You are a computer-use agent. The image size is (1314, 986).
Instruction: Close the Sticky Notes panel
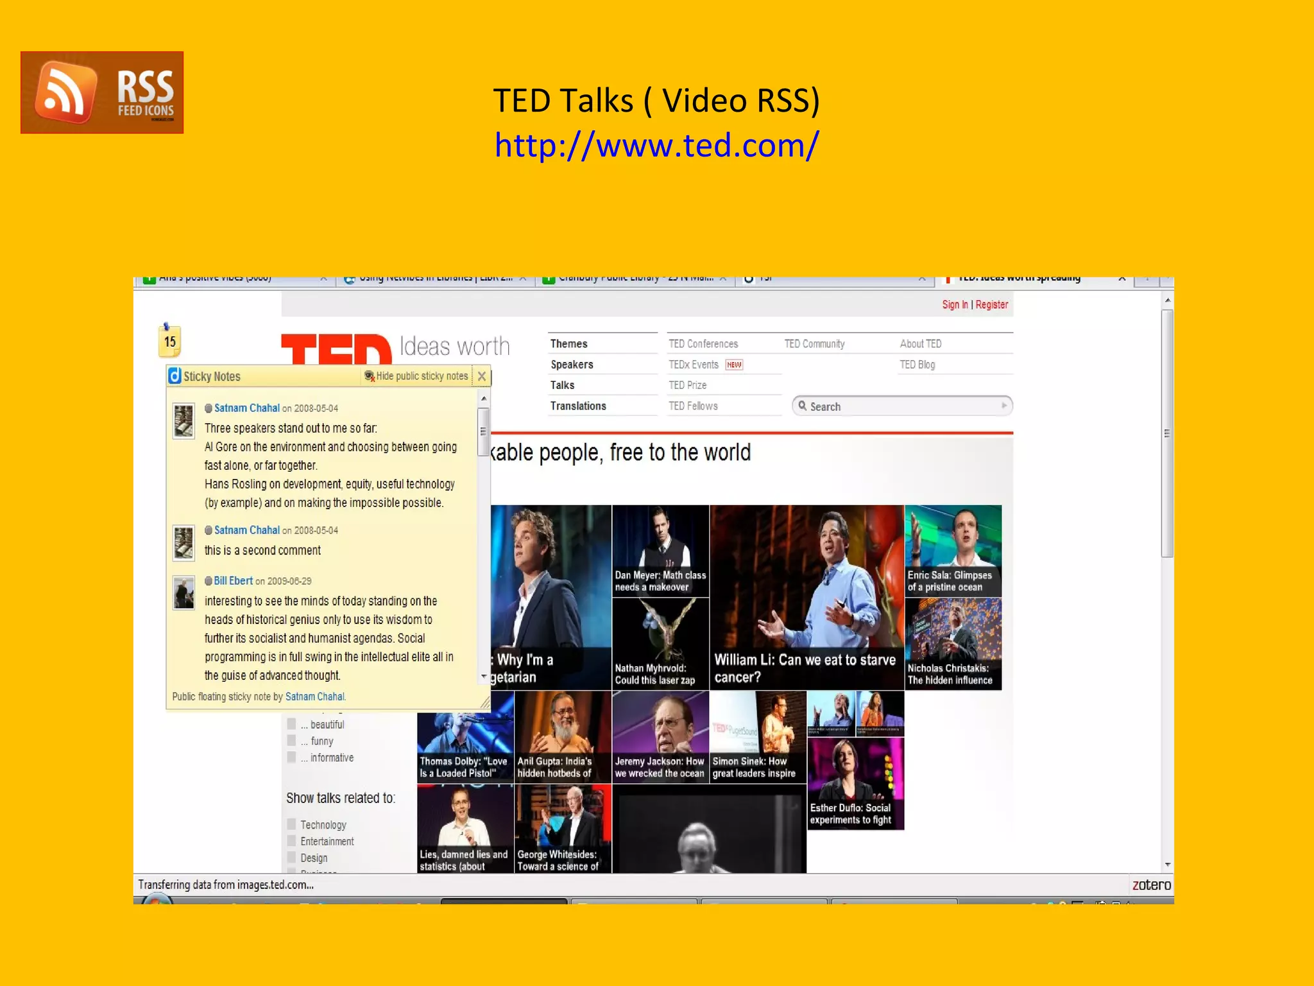tap(482, 376)
